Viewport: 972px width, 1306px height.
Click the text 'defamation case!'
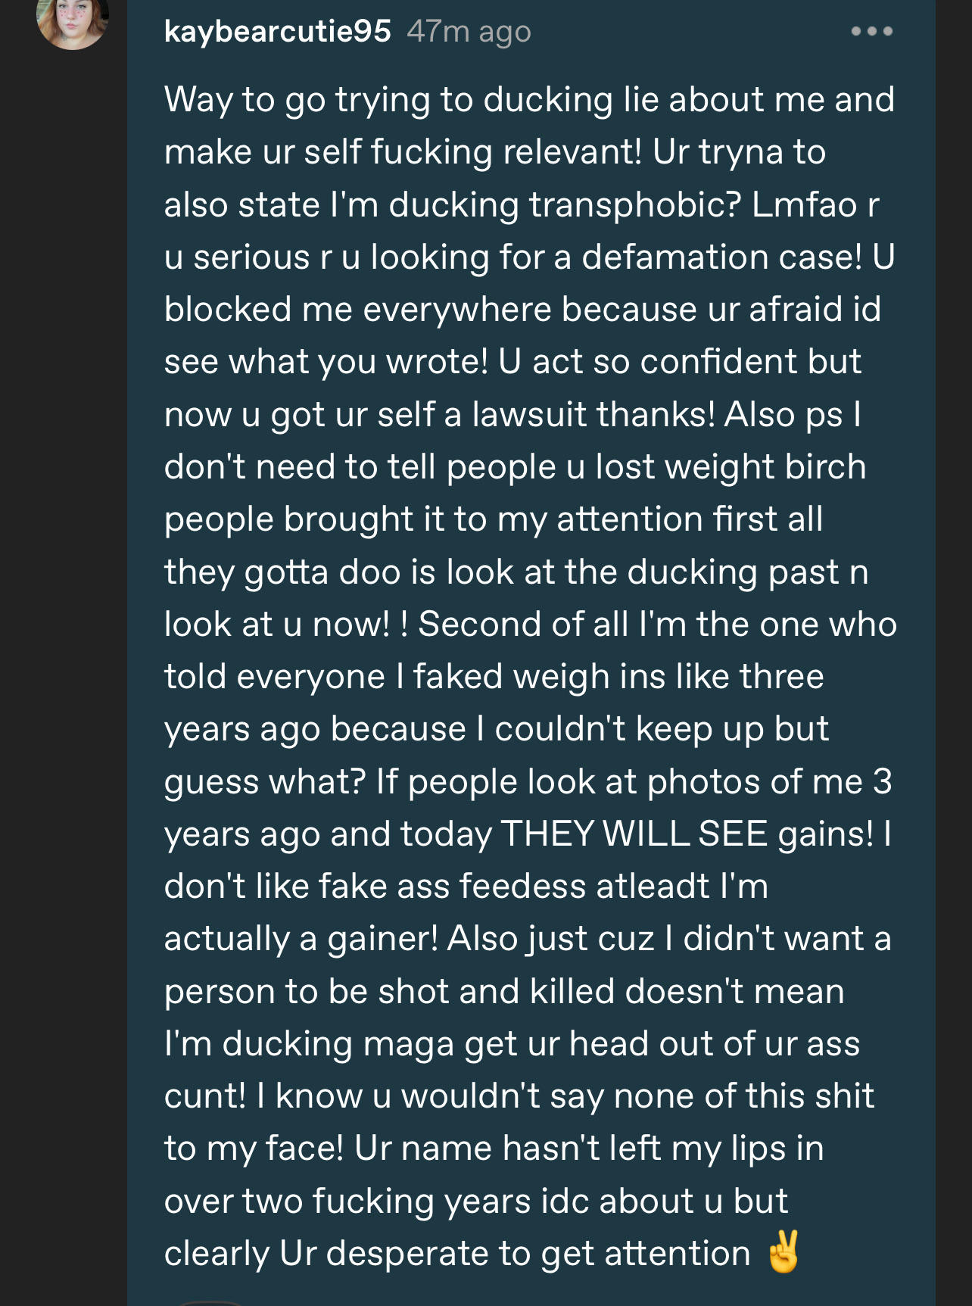point(721,257)
